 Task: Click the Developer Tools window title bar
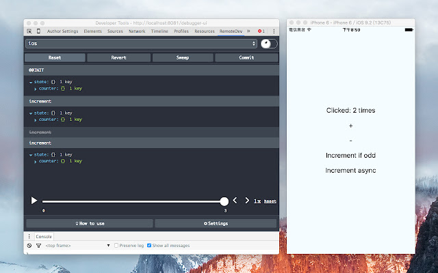pos(151,23)
